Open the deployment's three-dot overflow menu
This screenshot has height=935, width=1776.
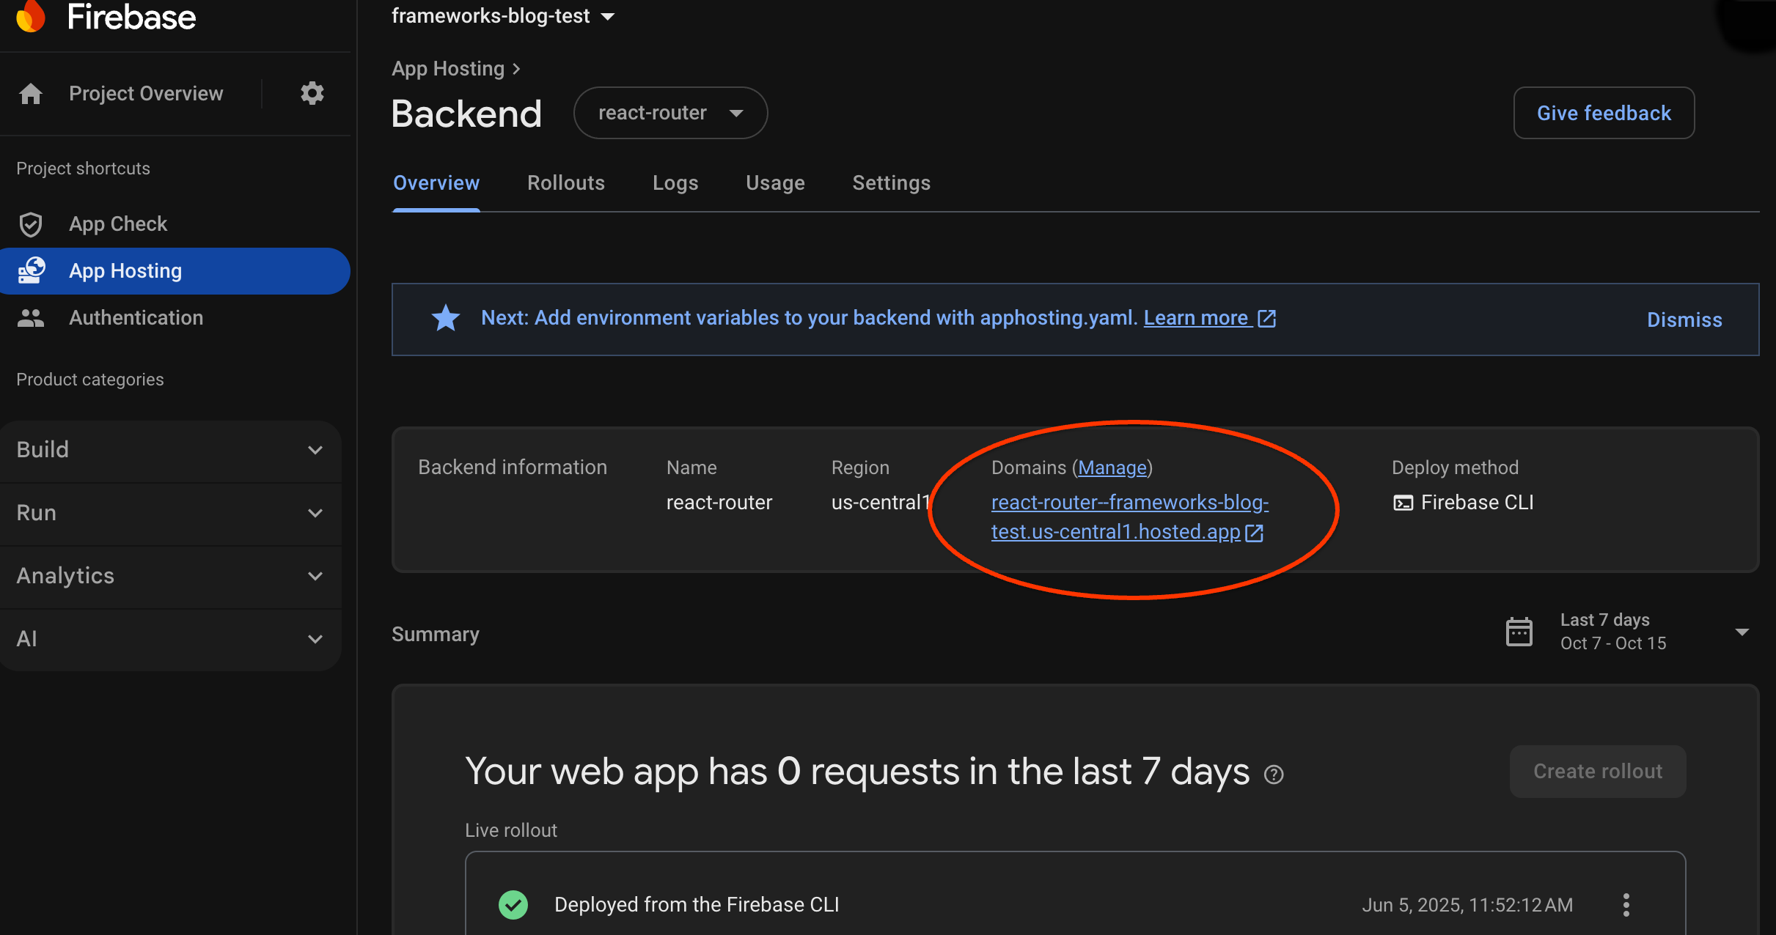pos(1626,905)
